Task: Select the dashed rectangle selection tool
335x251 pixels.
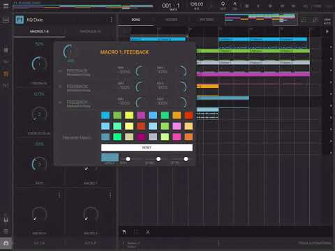Action: 136,231
